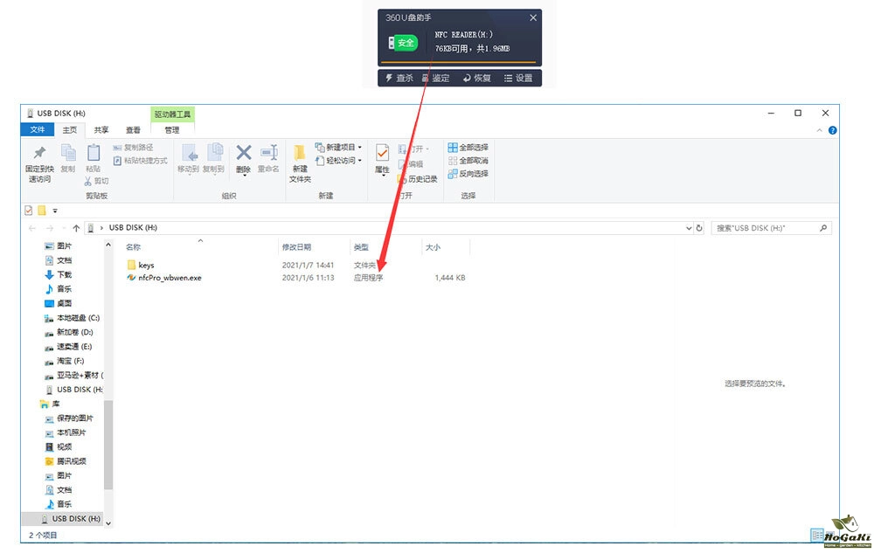Click the up-directory arrow in navigation bar
The image size is (874, 560).
pos(76,228)
